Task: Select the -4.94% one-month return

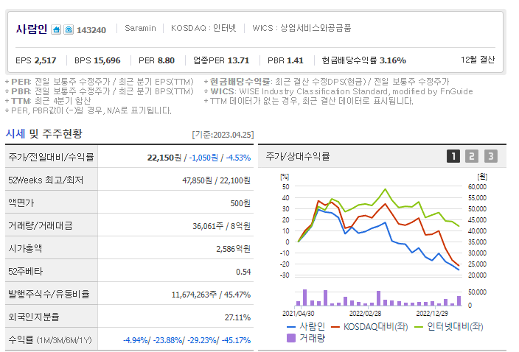Action: 136,340
